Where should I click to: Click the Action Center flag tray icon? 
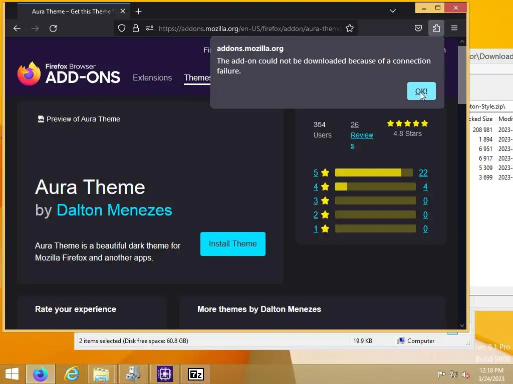tap(441, 374)
